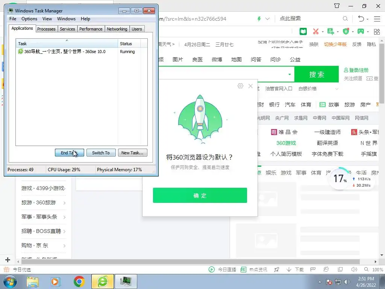Show hidden system tray icons
This screenshot has width=385, height=289.
(320, 282)
